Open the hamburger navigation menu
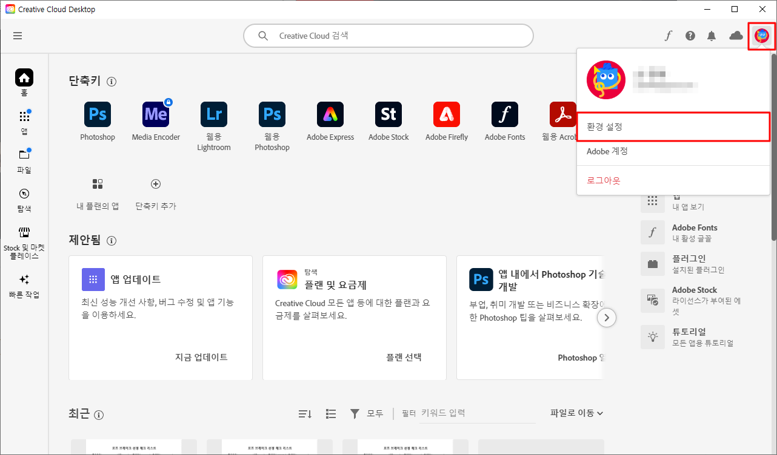The image size is (777, 455). (18, 36)
